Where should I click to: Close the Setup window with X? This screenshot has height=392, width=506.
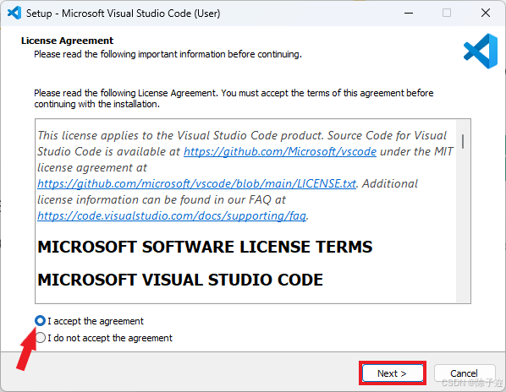[486, 14]
